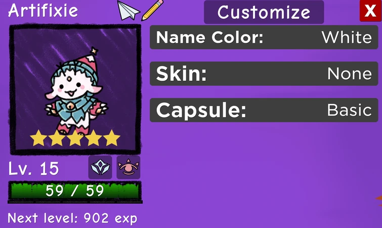Viewport: 382px width, 228px height.
Task: Click the Artifixie name label
Action: click(x=43, y=11)
